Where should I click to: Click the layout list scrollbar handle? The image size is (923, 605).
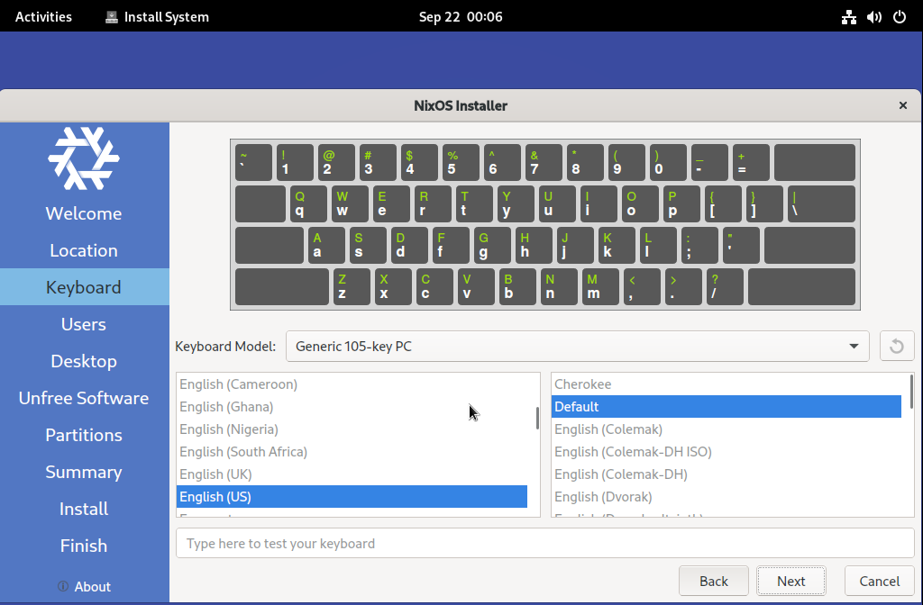[x=537, y=418]
